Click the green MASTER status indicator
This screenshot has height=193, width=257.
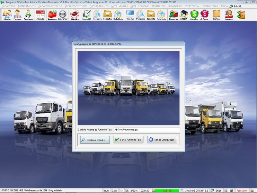pos(167,190)
